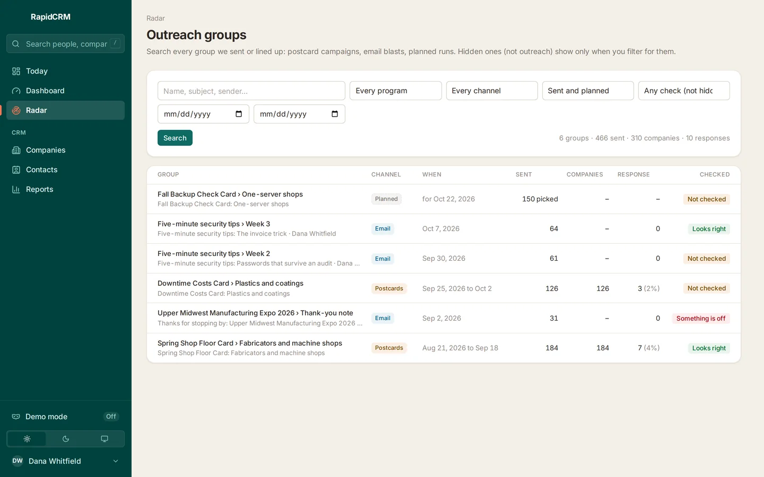Click the Sep 2, 2026 date
The height and width of the screenshot is (477, 764).
coord(441,319)
